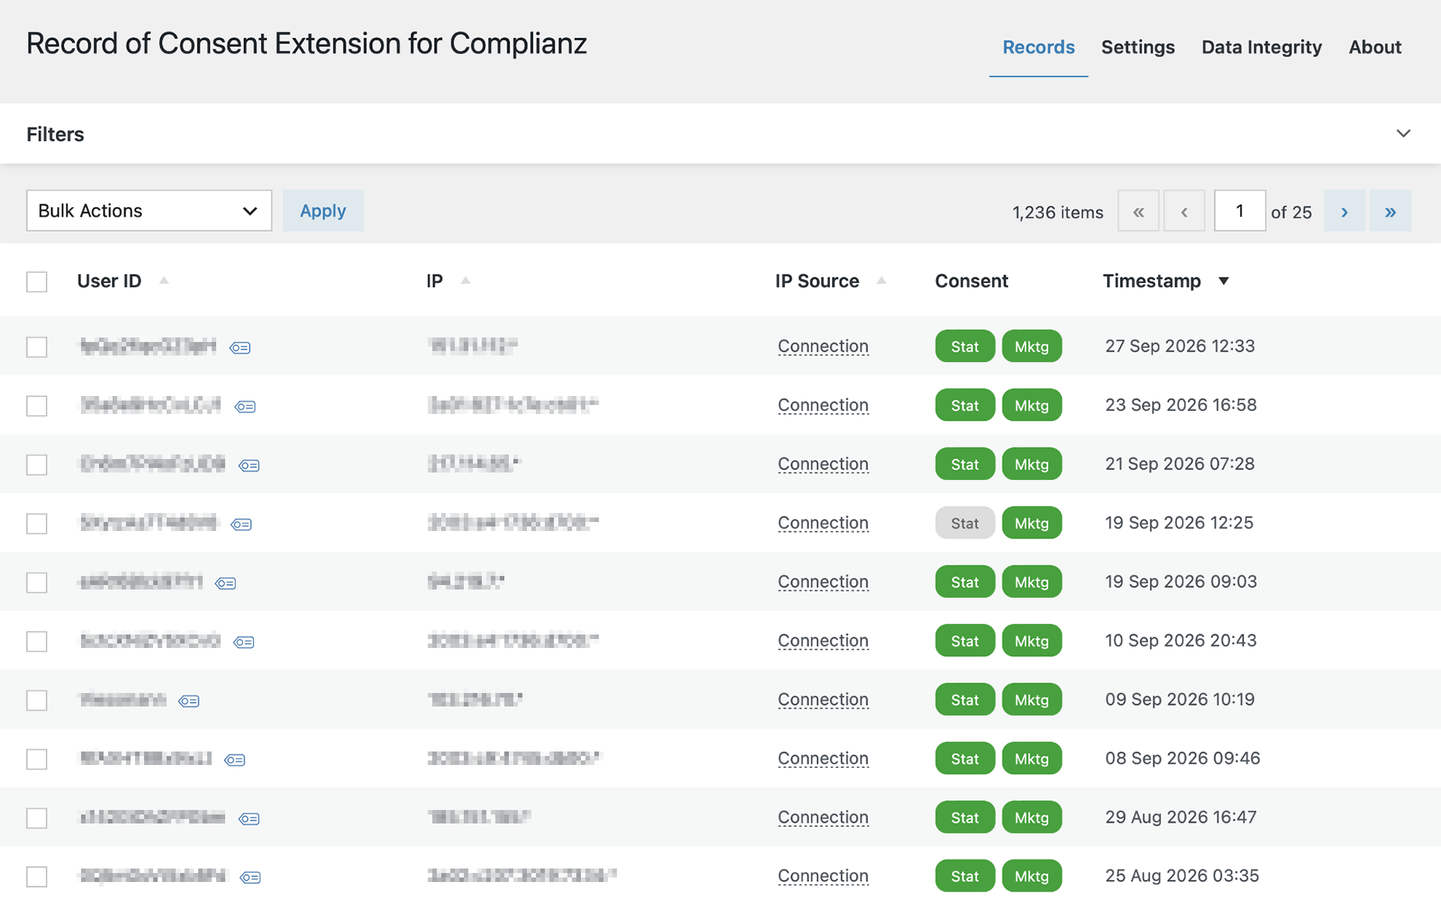Open the Bulk Actions dropdown
The image size is (1441, 900).
tap(149, 211)
